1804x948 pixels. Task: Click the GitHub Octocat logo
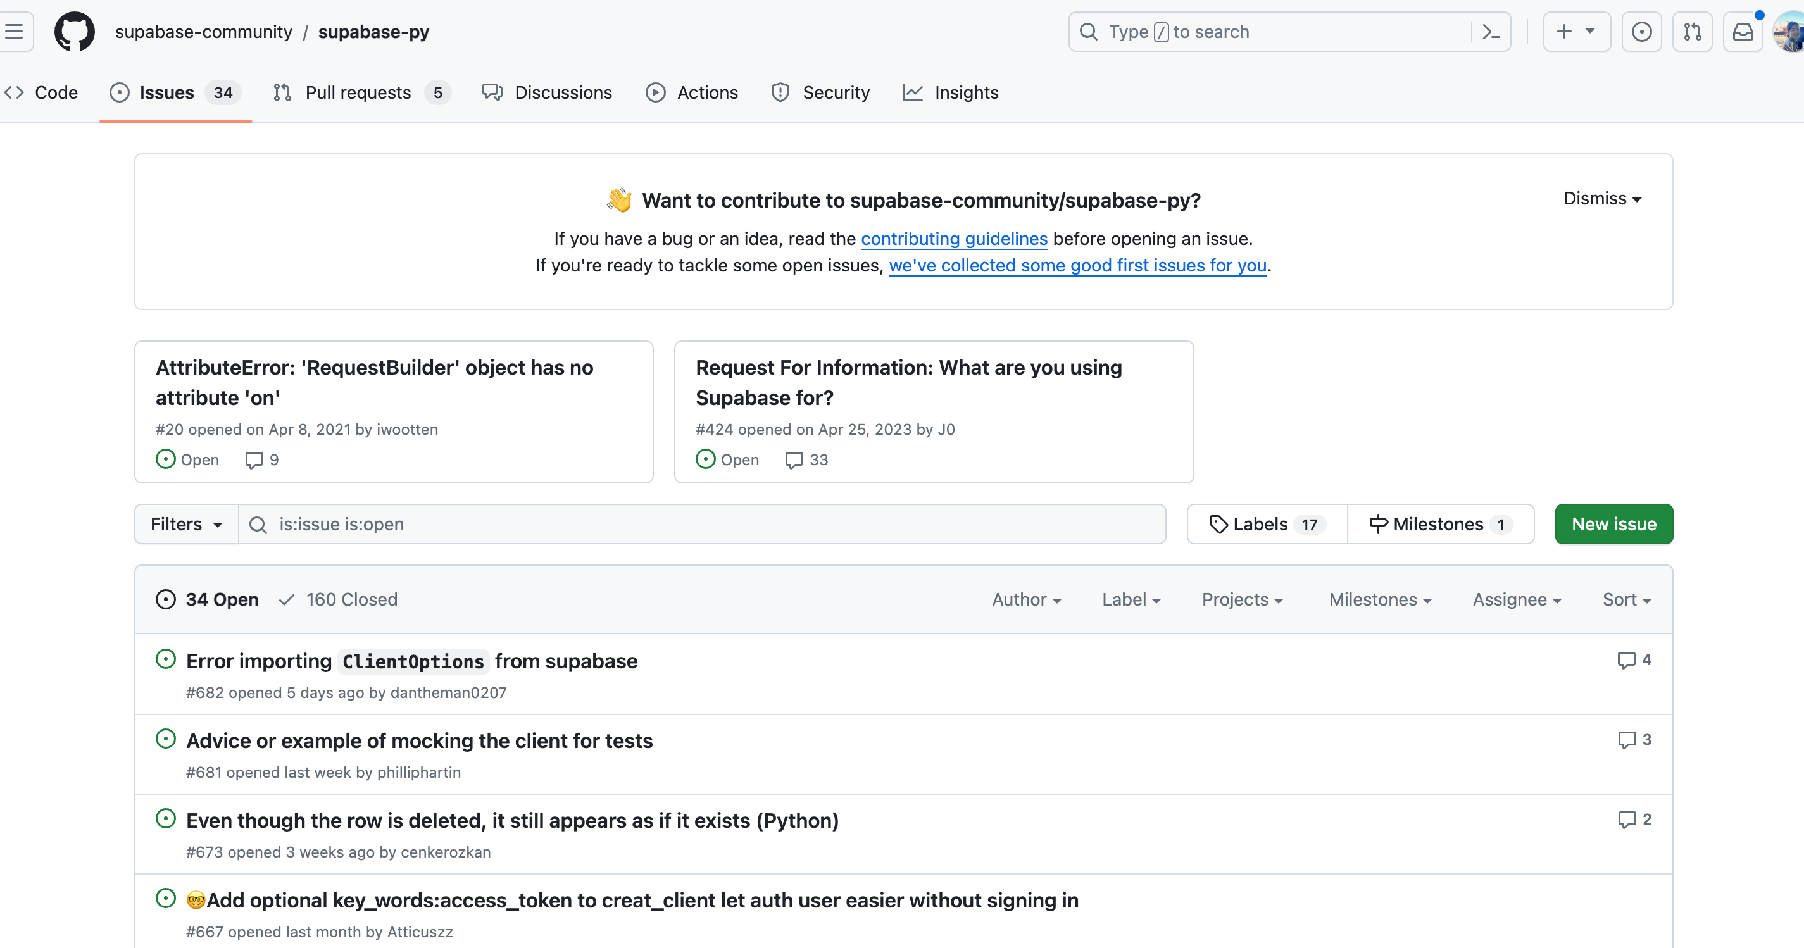click(75, 32)
